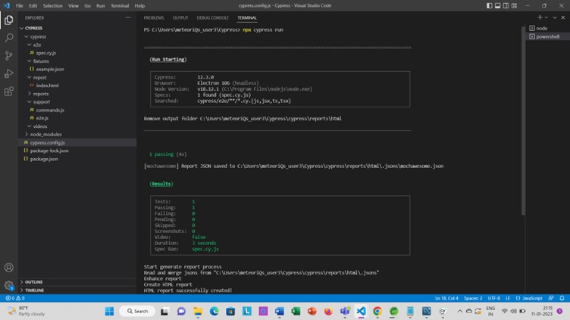Open the Run and Debug view
The width and height of the screenshot is (570, 320).
pyautogui.click(x=9, y=73)
